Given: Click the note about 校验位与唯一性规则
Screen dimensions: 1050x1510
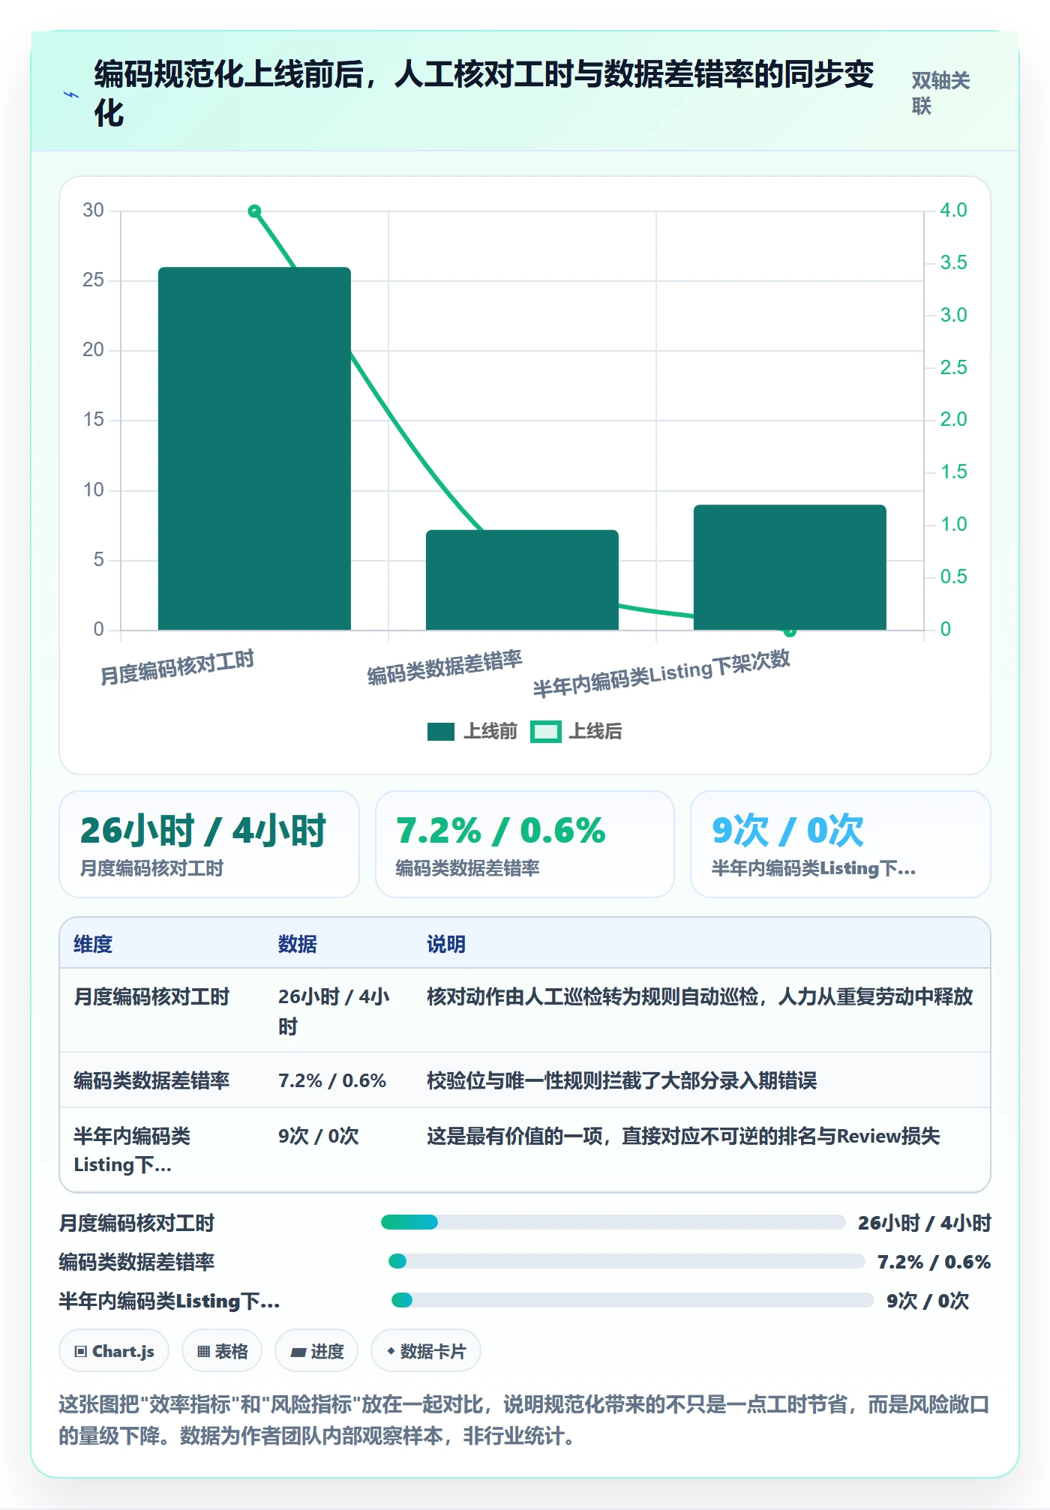Looking at the screenshot, I should point(622,1080).
